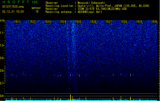Click the 1524 time marker
This screenshot has height=101, width=160.
pos(63,22)
